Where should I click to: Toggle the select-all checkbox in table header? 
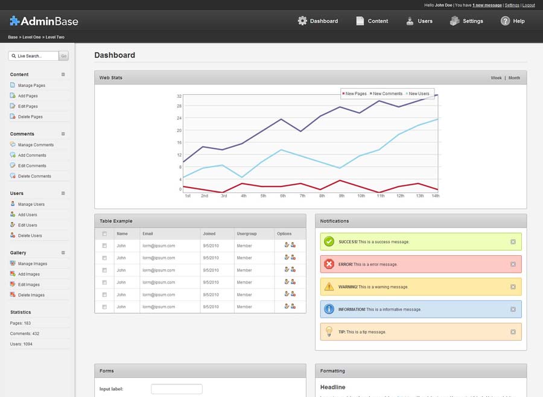point(104,234)
